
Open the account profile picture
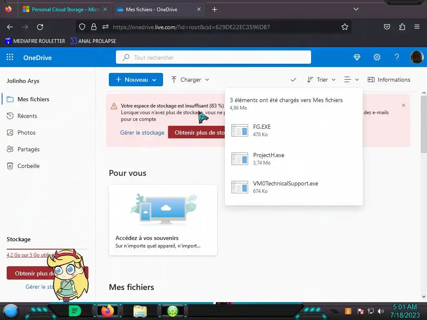point(417,57)
